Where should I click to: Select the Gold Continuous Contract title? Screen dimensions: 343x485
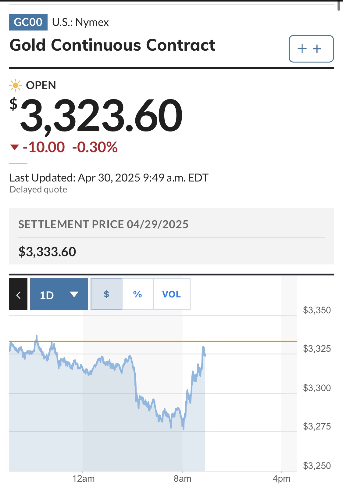(113, 45)
